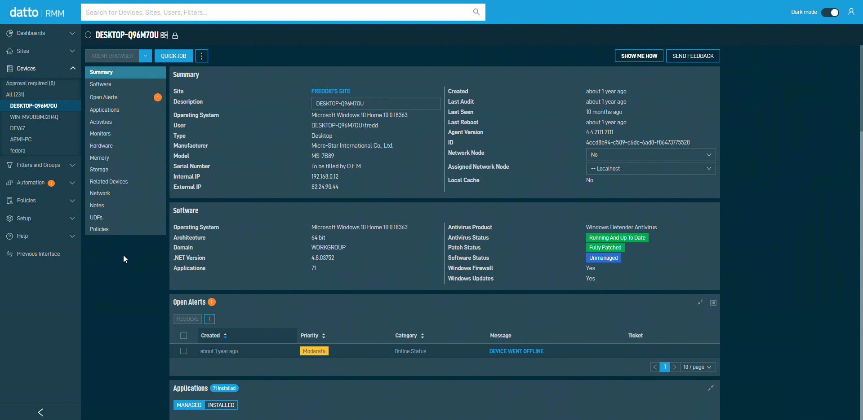
Task: Expand the Dashboards menu chevron
Action: pyautogui.click(x=72, y=33)
